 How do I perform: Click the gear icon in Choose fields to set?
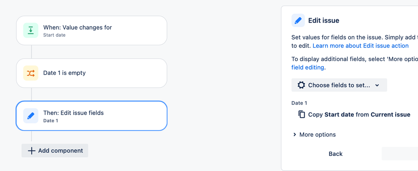[x=301, y=85]
